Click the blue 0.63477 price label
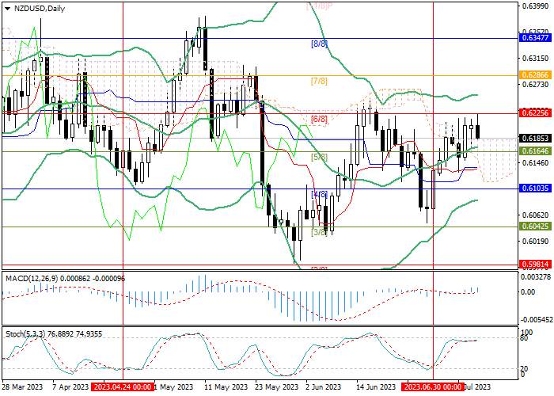This screenshot has width=554, height=396. 536,37
